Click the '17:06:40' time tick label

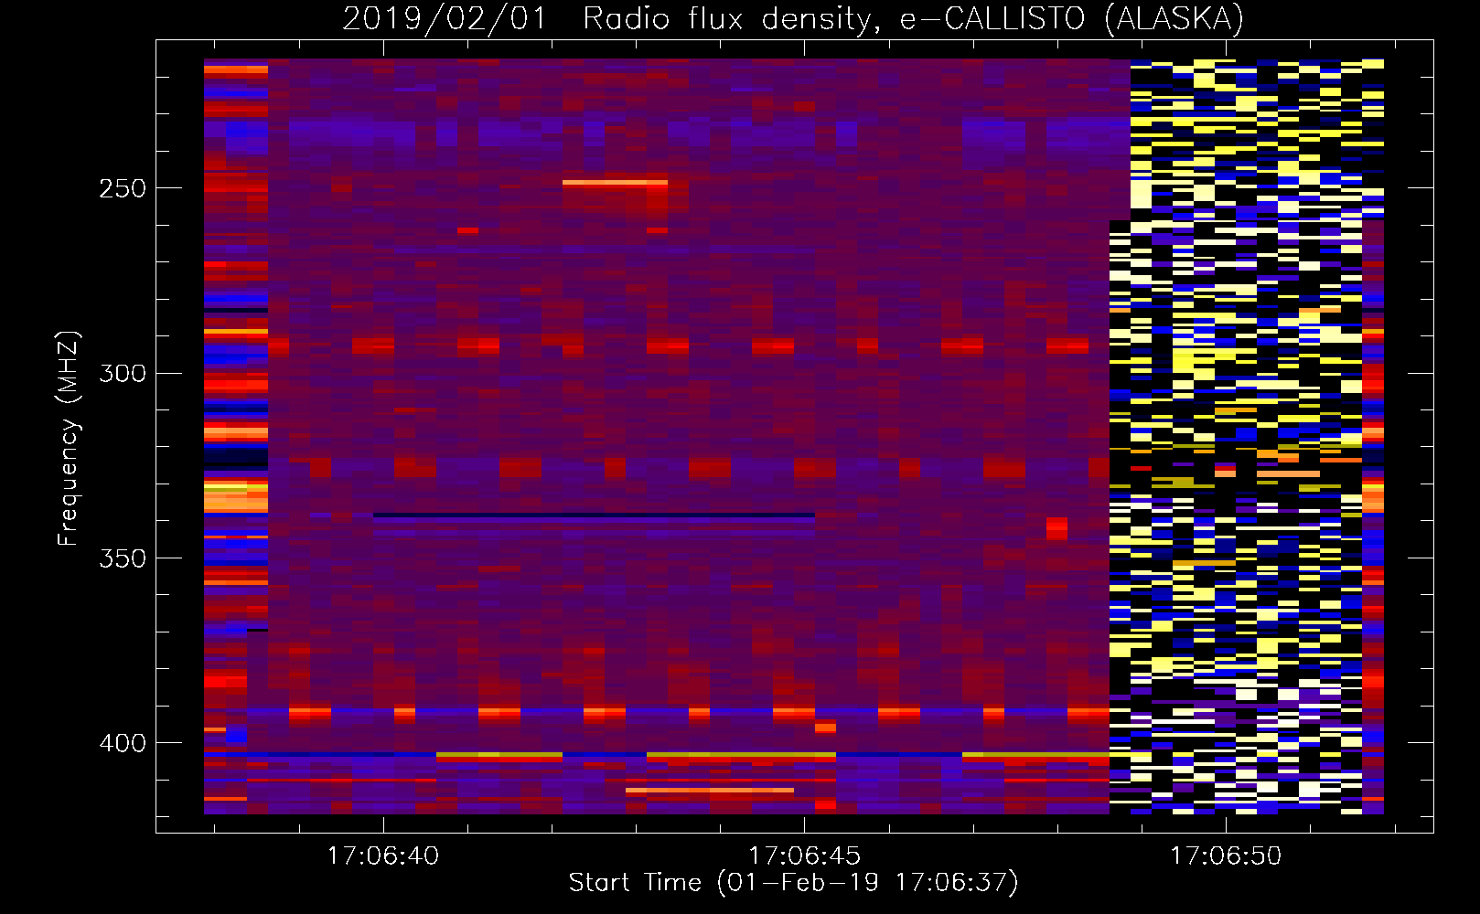tap(383, 856)
